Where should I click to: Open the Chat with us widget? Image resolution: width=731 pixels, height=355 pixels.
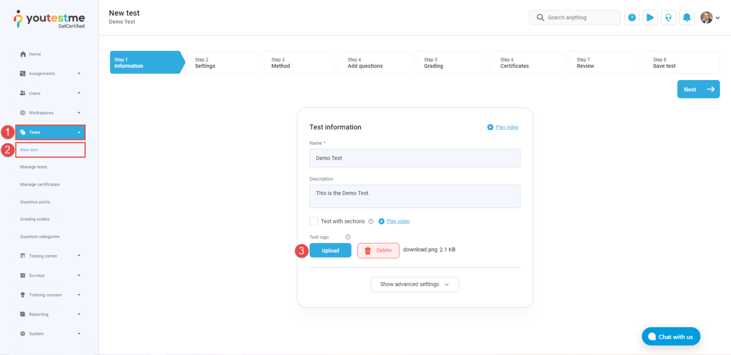tap(671, 336)
